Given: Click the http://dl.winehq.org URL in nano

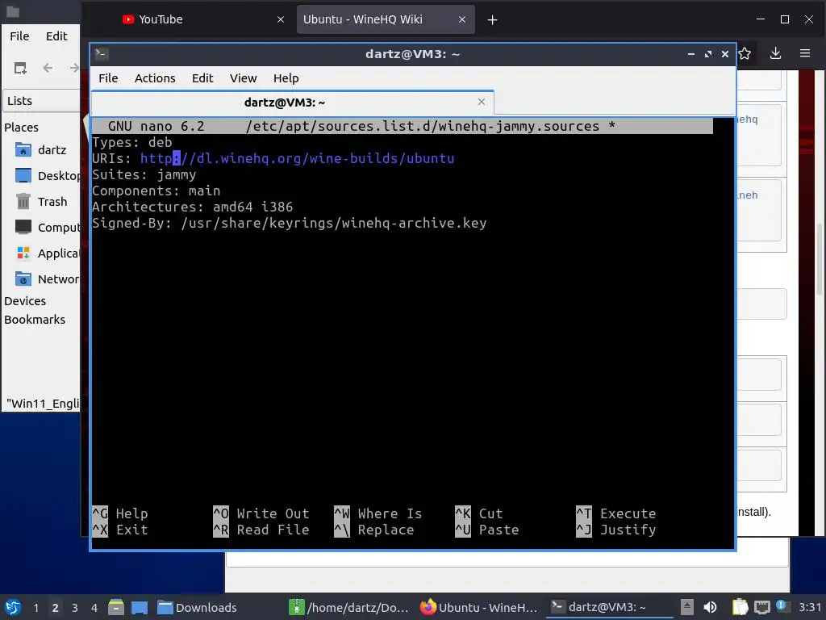Looking at the screenshot, I should tap(297, 158).
